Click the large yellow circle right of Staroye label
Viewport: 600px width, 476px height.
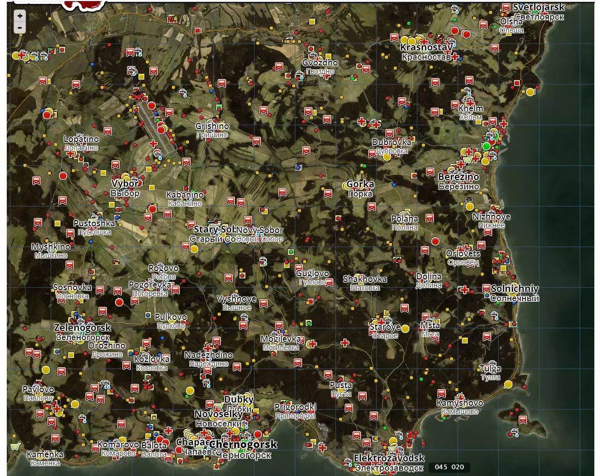coord(405,328)
